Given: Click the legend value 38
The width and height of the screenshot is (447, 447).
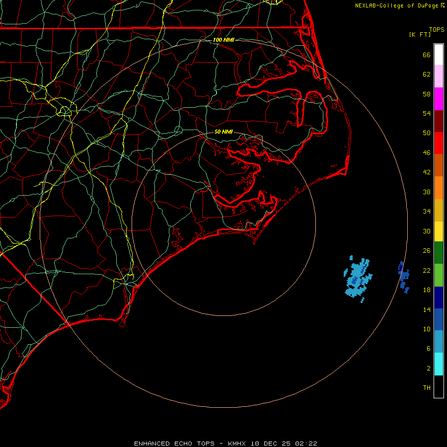Looking at the screenshot, I should [427, 192].
